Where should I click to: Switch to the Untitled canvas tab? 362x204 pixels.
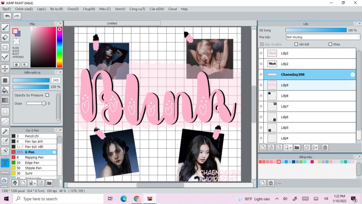point(112,23)
